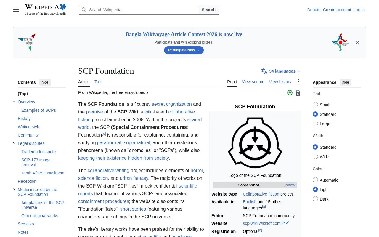The height and width of the screenshot is (237, 379).
Task: Click the page protection padlock icon
Action: tap(298, 93)
